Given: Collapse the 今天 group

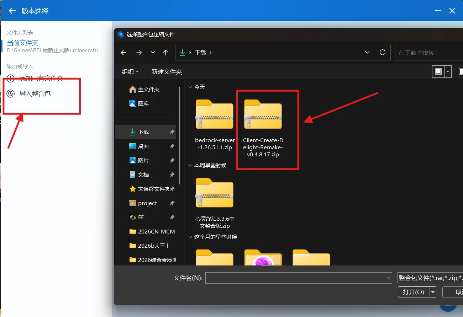Looking at the screenshot, I should (x=190, y=87).
